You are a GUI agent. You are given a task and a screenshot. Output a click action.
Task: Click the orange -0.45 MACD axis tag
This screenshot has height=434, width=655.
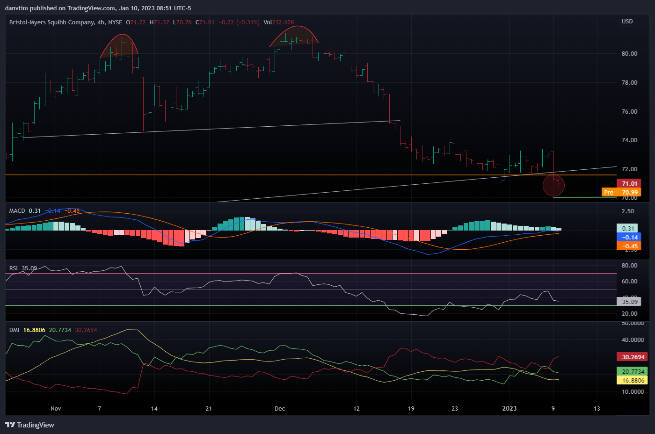point(629,246)
